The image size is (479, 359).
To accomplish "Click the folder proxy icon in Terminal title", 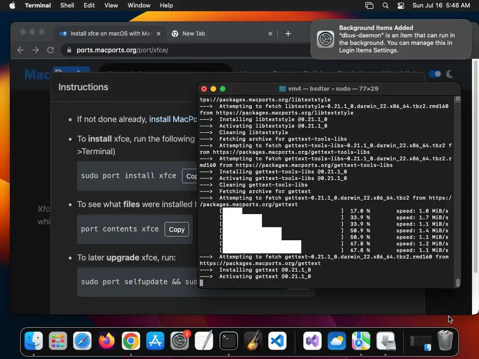I will [282, 88].
